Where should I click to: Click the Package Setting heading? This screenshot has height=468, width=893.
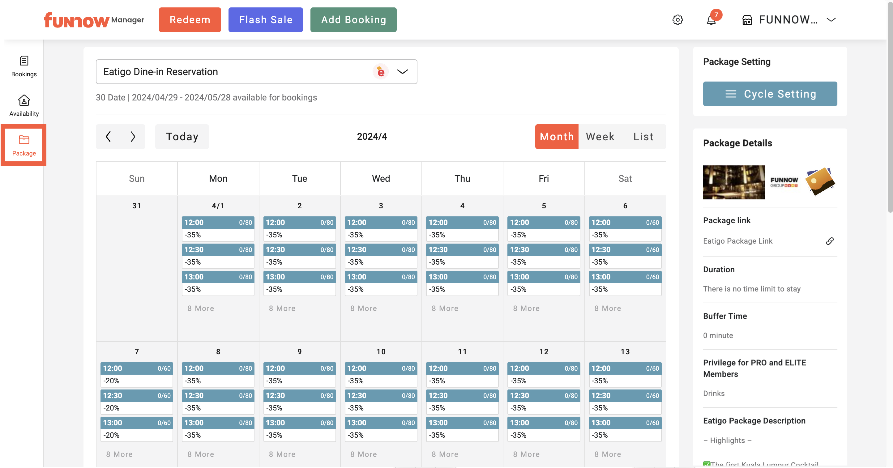pyautogui.click(x=737, y=62)
